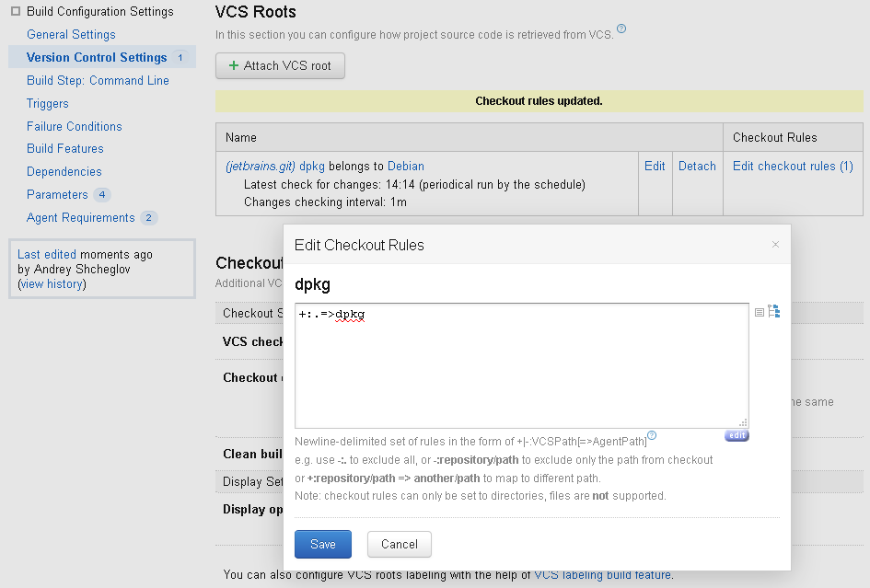This screenshot has width=870, height=588.
Task: Open help icon next to the AgentPath hint
Action: pos(652,435)
